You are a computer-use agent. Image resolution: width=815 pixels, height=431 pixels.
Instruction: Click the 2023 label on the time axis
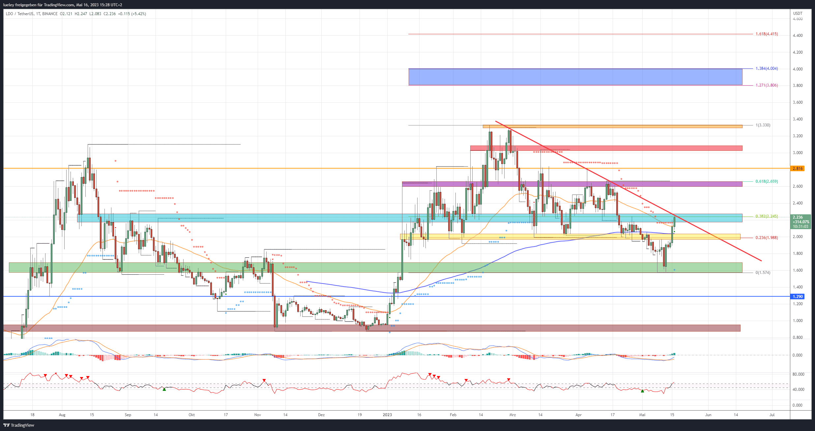[387, 415]
